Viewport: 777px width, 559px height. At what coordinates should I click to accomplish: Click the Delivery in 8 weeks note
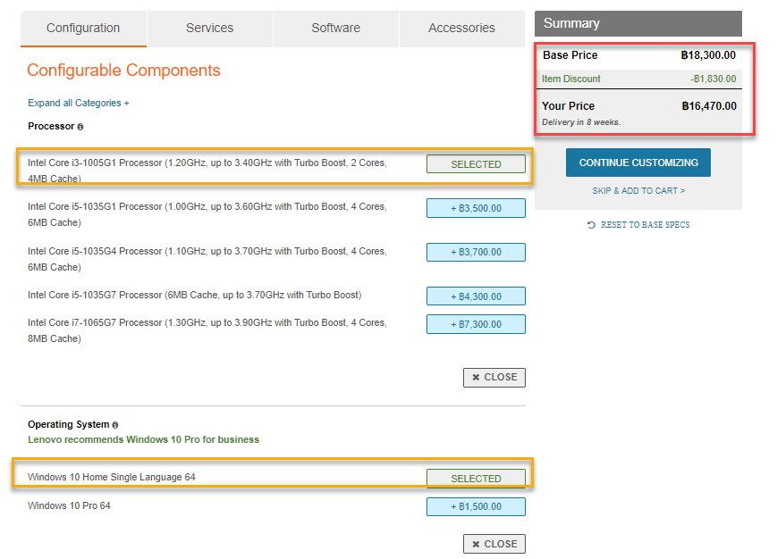click(581, 122)
